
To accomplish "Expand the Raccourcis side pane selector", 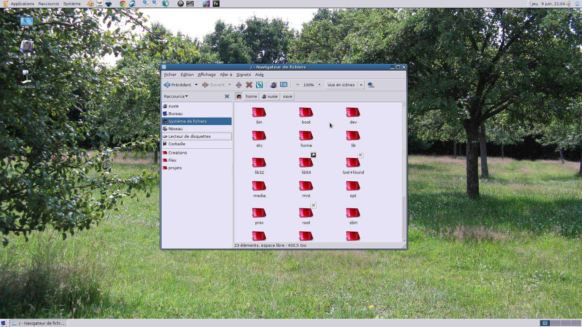I will click(x=176, y=96).
